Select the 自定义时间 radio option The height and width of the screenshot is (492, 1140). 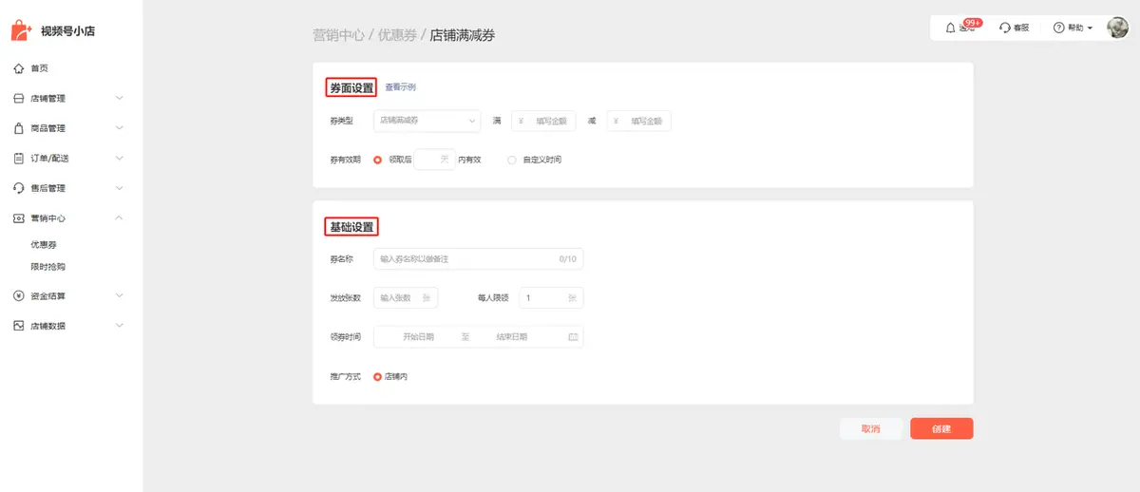512,160
